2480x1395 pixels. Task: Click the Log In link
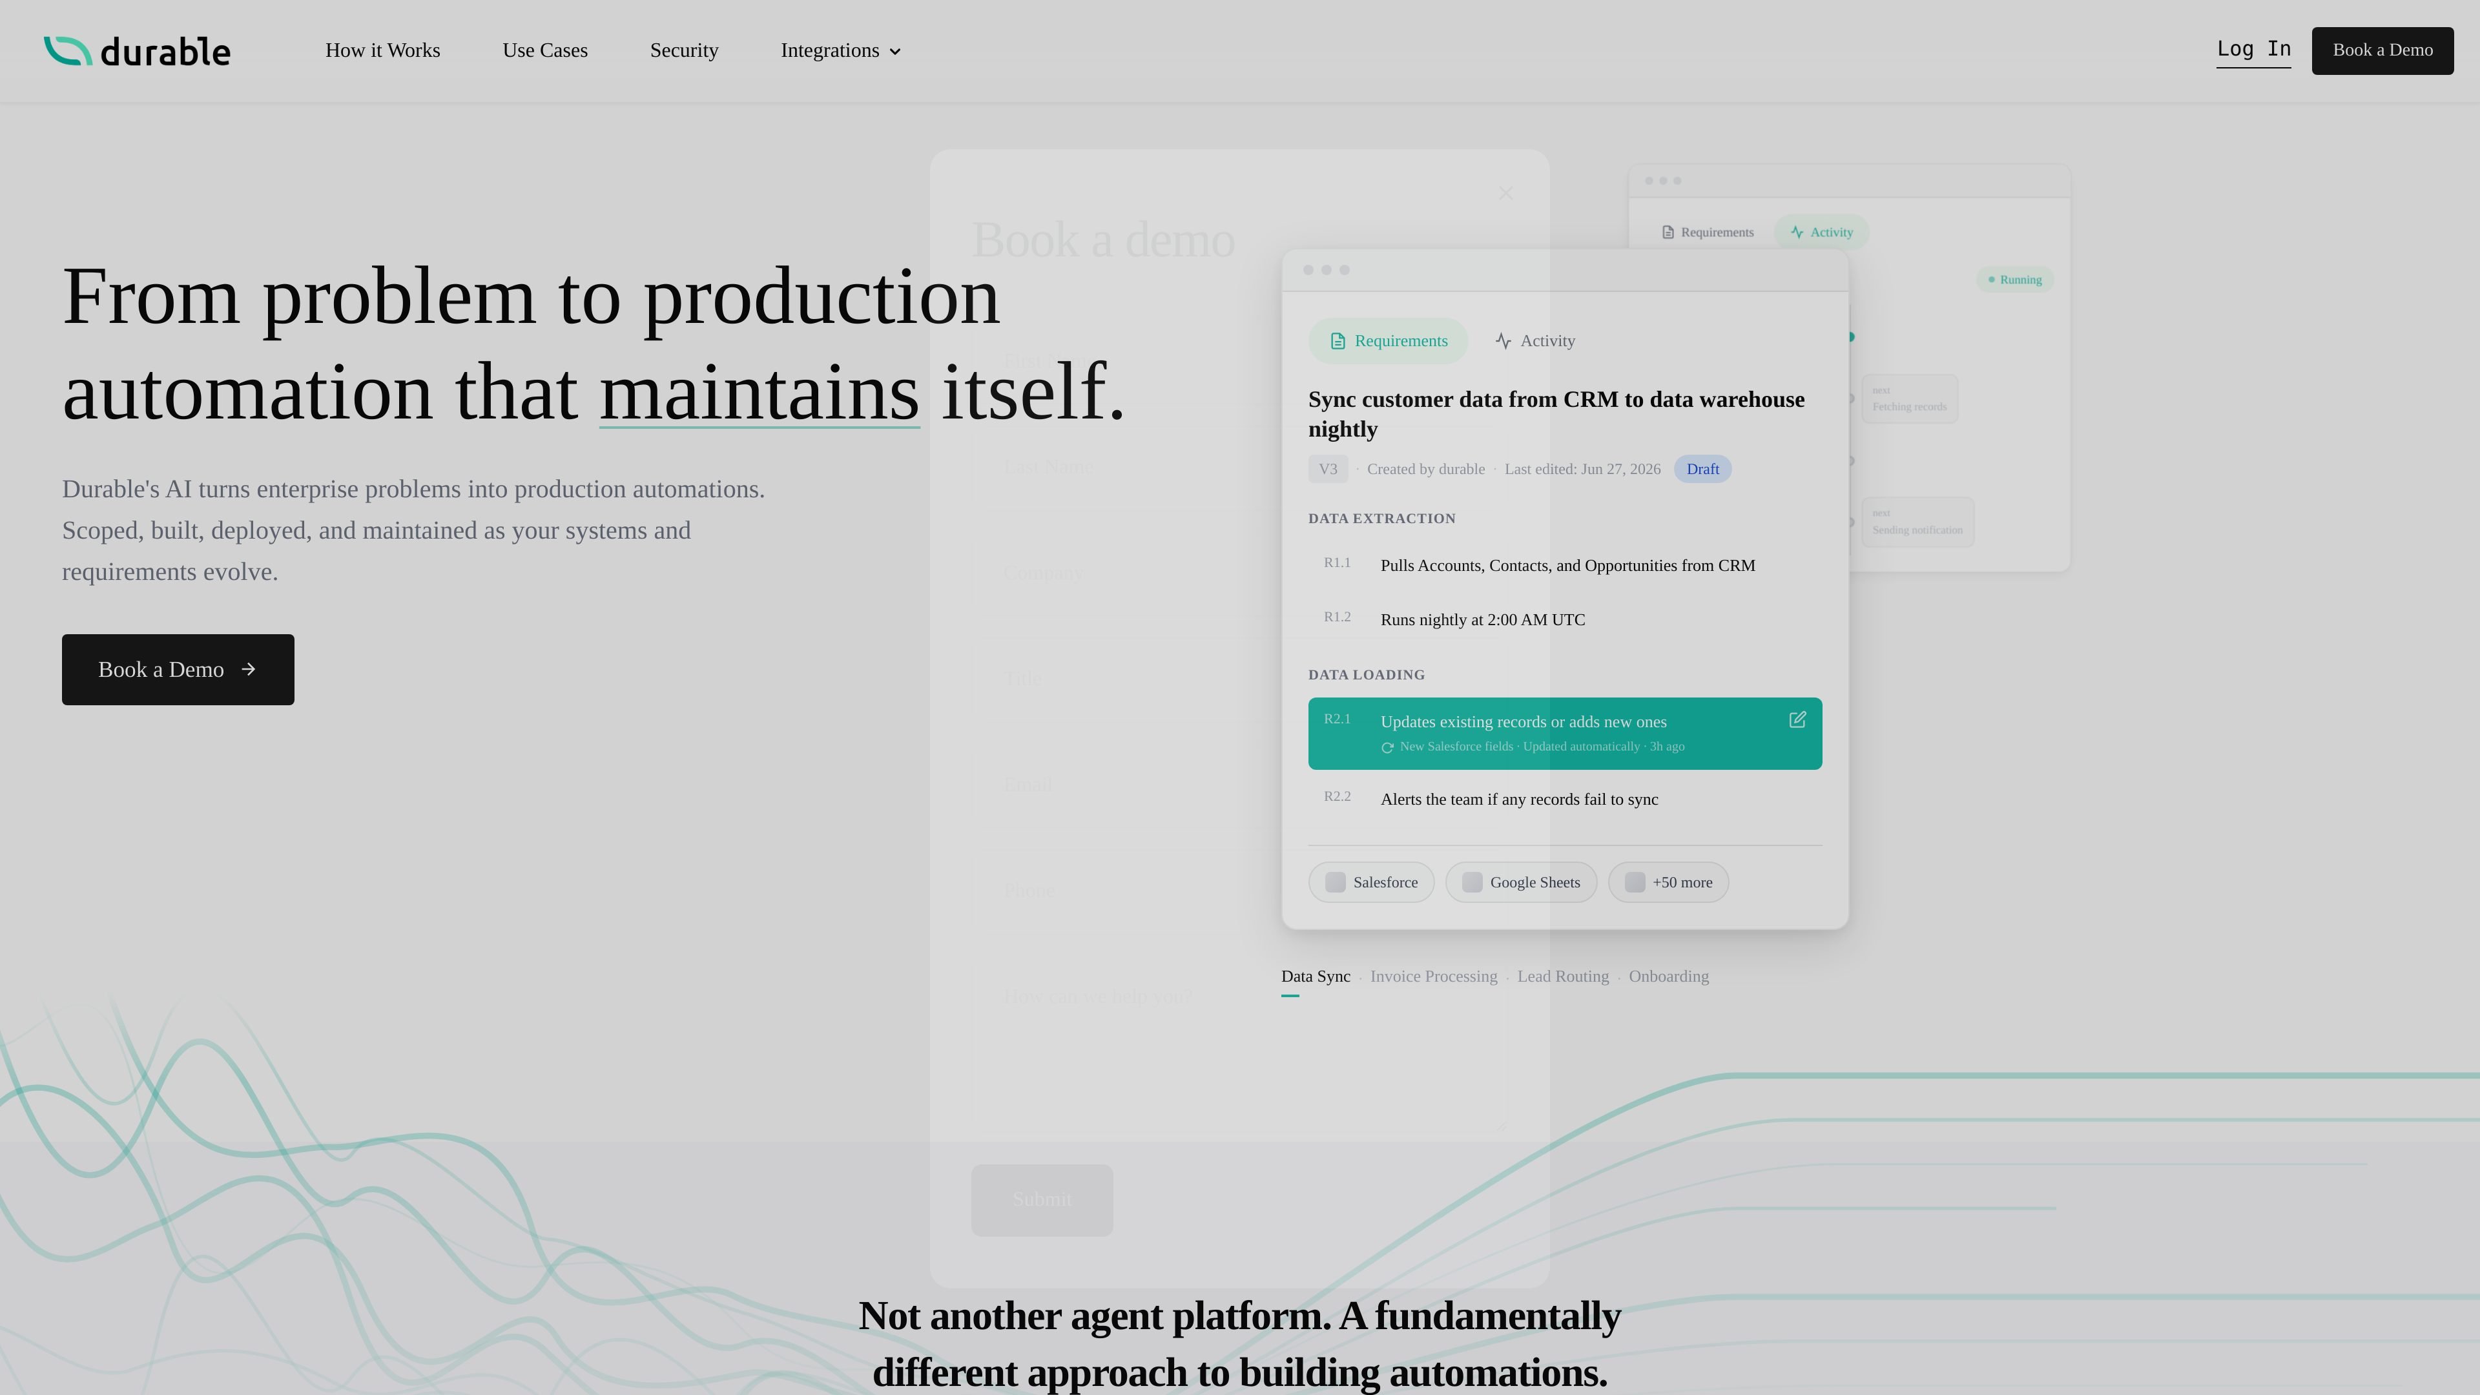coord(2254,49)
